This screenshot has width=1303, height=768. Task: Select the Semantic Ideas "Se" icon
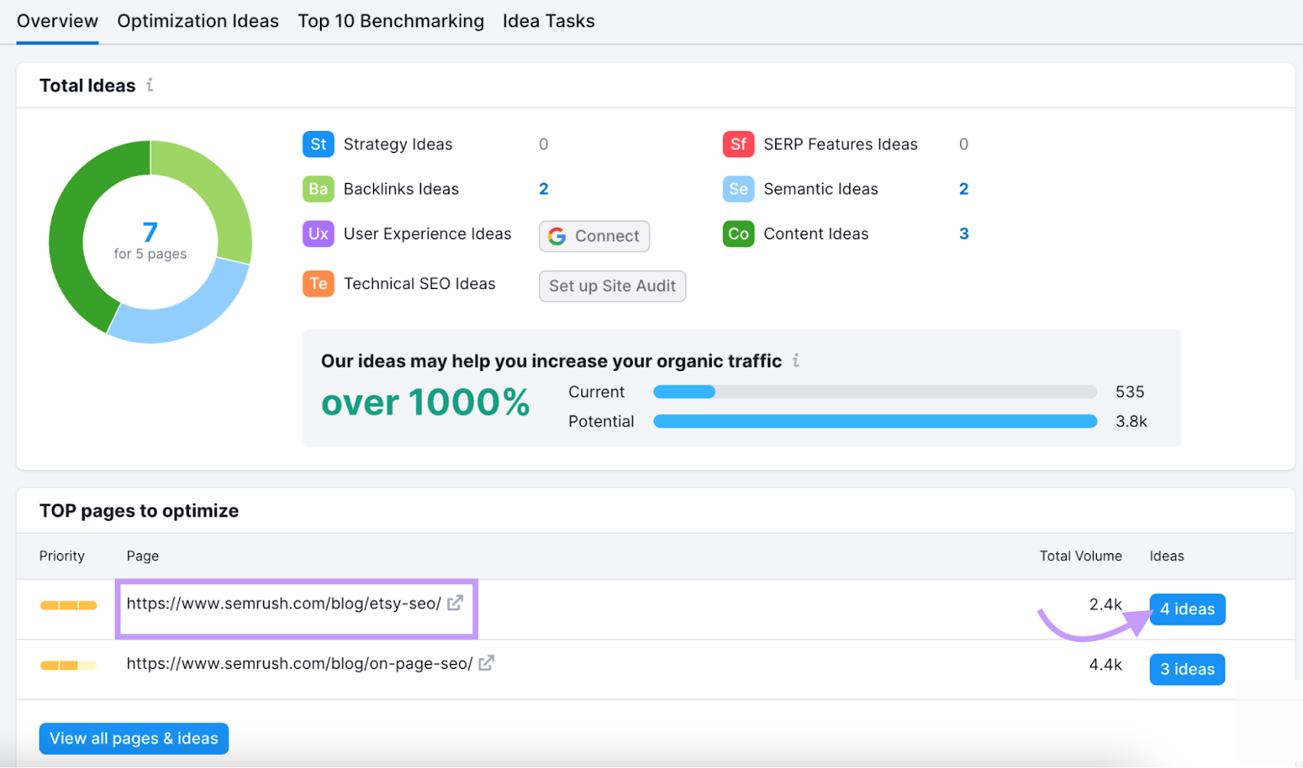[x=738, y=189]
